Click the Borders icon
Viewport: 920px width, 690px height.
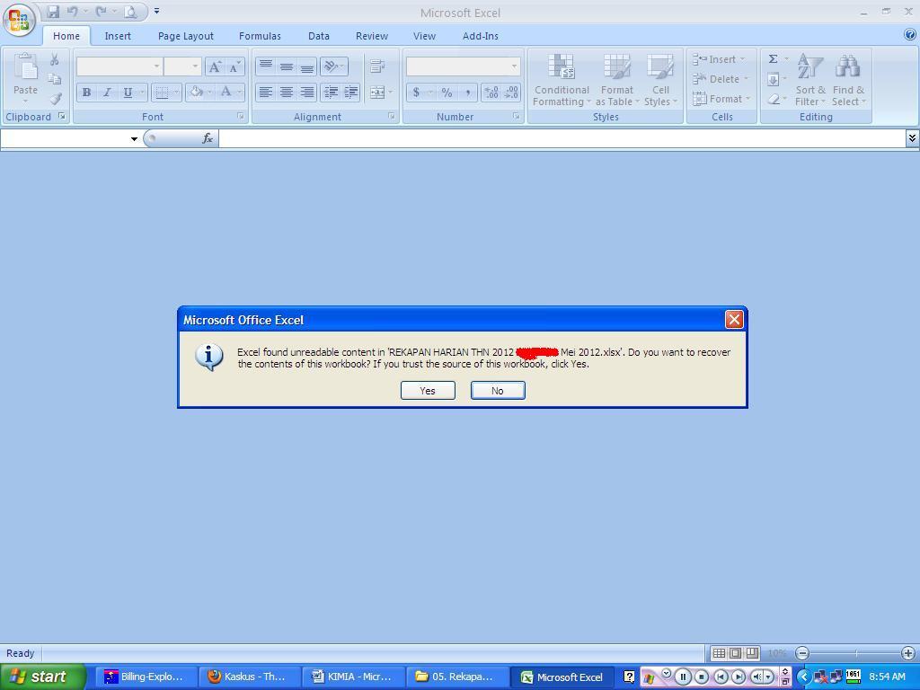click(x=162, y=93)
